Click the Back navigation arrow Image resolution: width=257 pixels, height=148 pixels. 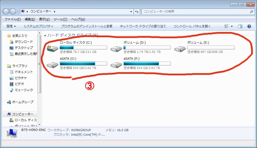[6, 12]
